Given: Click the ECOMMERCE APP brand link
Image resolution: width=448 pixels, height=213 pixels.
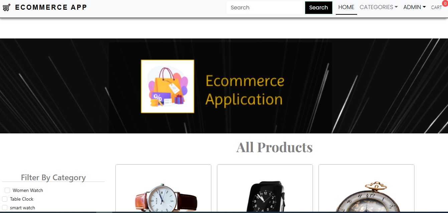Looking at the screenshot, I should coord(51,7).
